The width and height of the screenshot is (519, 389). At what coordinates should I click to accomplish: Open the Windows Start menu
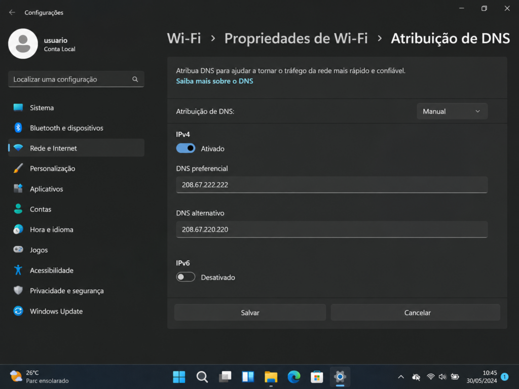click(179, 377)
